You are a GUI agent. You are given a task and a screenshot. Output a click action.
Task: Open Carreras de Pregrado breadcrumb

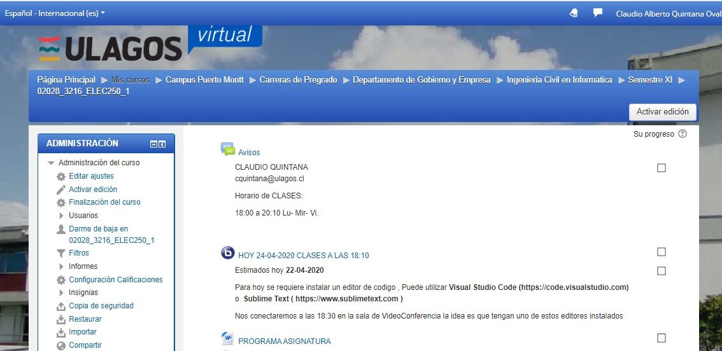coord(298,79)
